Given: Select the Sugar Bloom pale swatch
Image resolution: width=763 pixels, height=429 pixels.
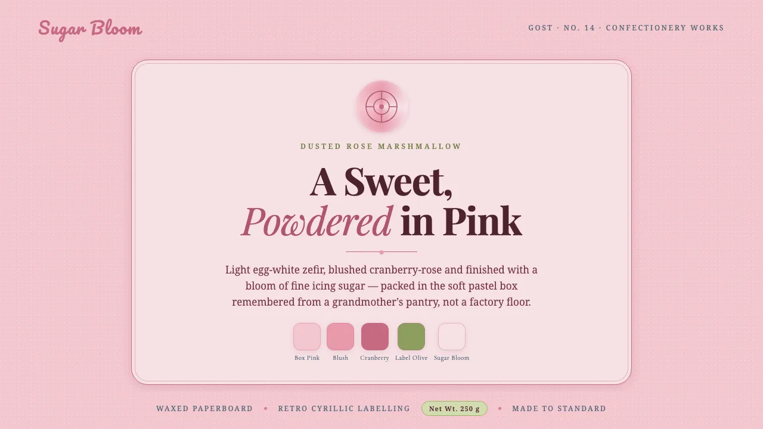Looking at the screenshot, I should (x=452, y=337).
